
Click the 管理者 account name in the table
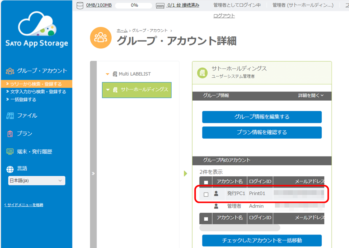tap(234, 206)
